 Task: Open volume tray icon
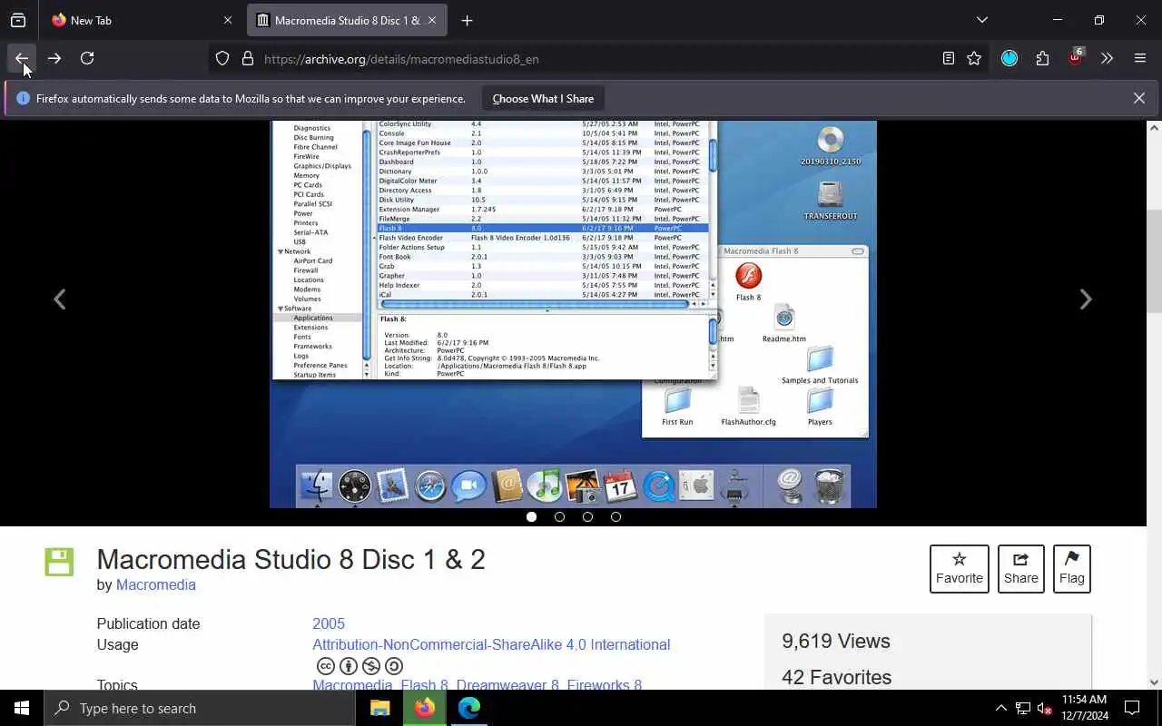pyautogui.click(x=1045, y=708)
